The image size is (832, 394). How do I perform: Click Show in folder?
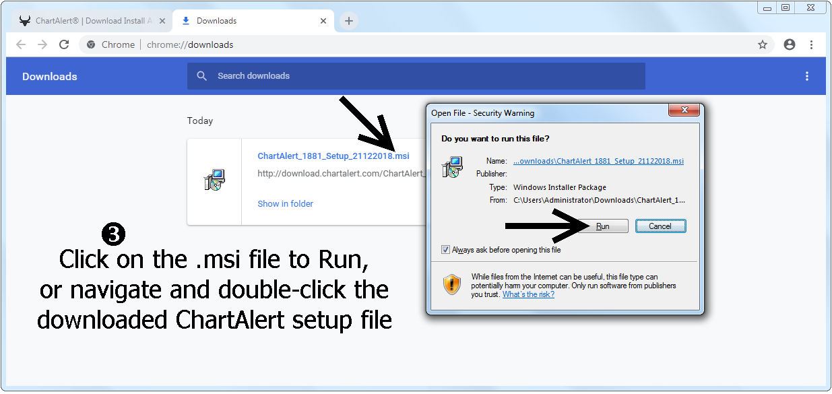tap(286, 203)
